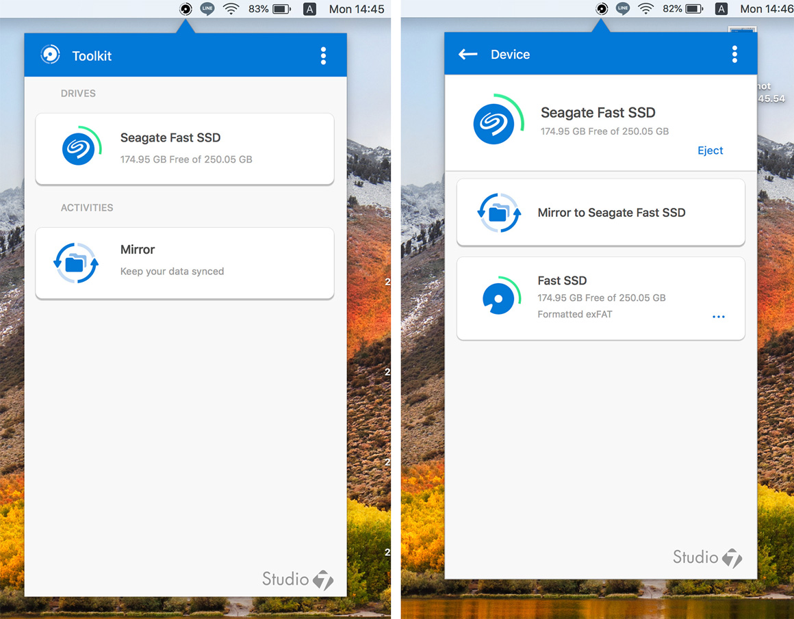The width and height of the screenshot is (794, 619).
Task: Open the three-dot menu in Toolkit panel
Action: [323, 55]
